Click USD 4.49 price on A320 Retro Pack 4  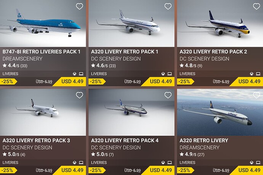pos(161,170)
